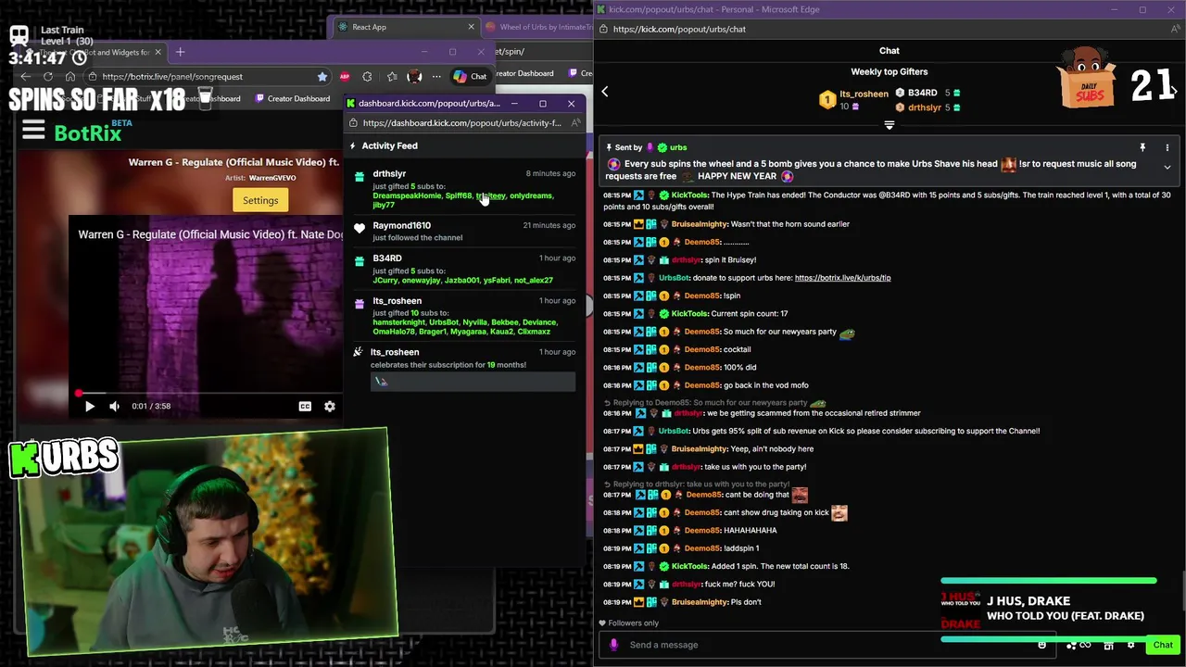Switch to the React App tab
Screen dimensions: 1186x667
point(405,27)
